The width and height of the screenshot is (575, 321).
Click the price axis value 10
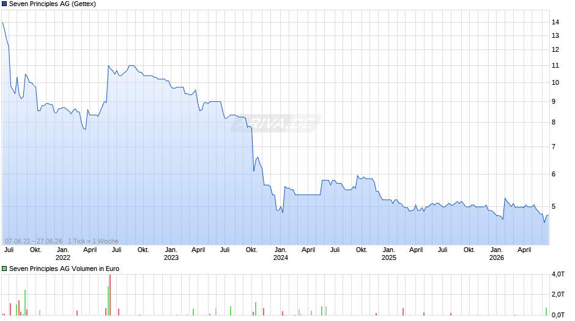point(555,82)
